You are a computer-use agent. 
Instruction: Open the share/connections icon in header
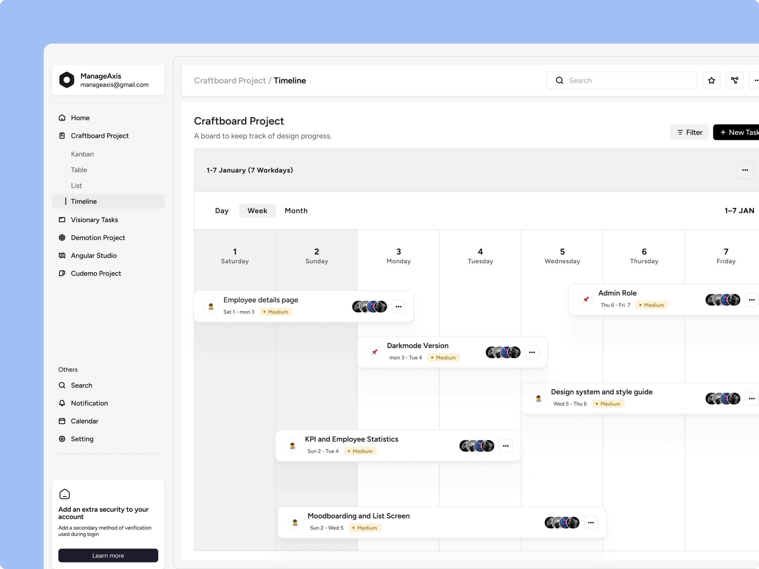click(x=734, y=80)
